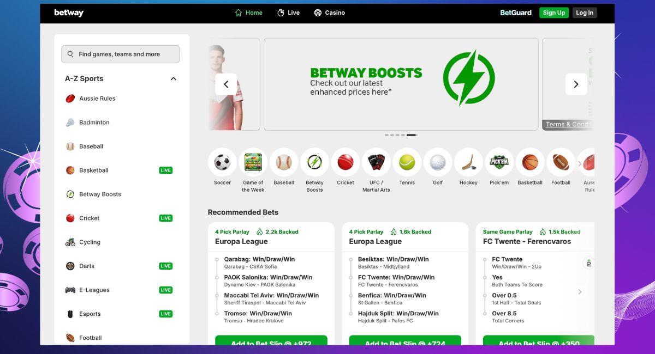Click the Cycling bicycle icon

70,242
